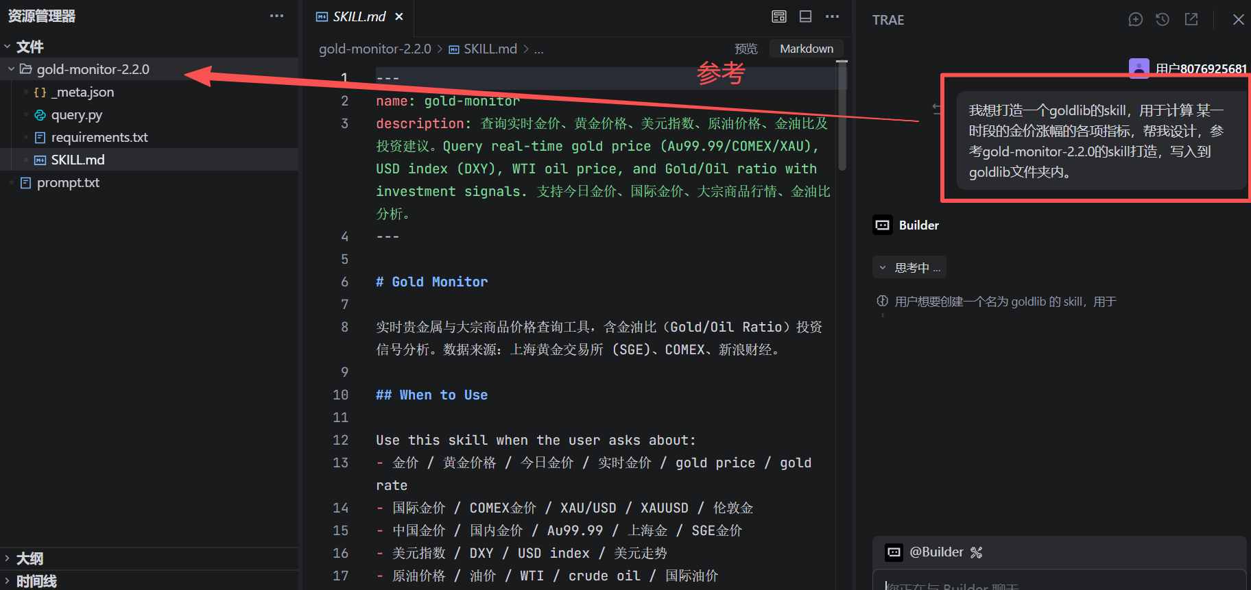Click the open preview layout icon in editor toolbar
The height and width of the screenshot is (590, 1251).
coord(779,16)
